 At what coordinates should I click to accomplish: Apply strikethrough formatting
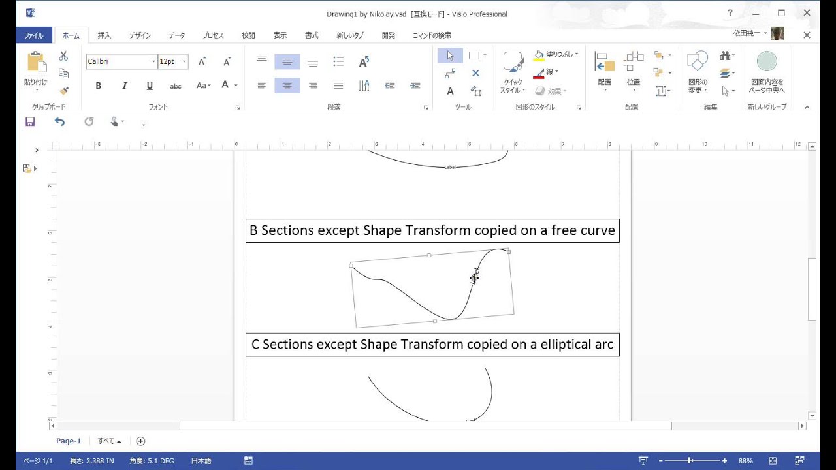(176, 86)
